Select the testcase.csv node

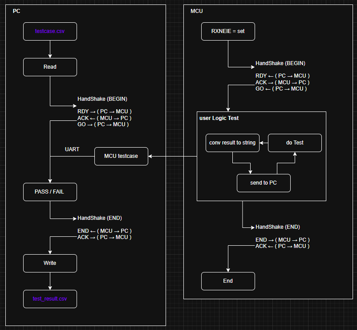tap(50, 32)
